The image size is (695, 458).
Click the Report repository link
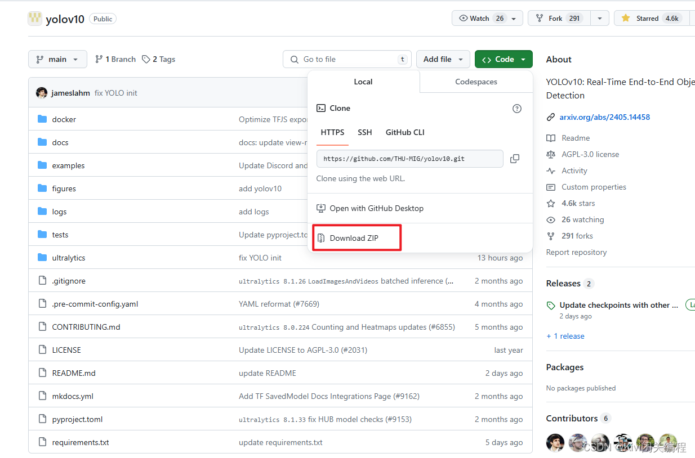(576, 252)
